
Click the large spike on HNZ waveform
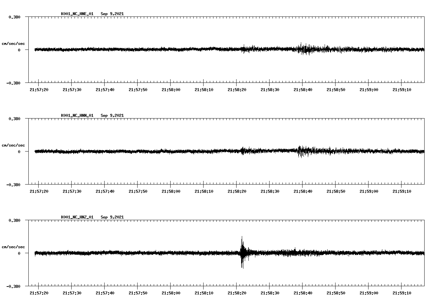tap(242, 252)
